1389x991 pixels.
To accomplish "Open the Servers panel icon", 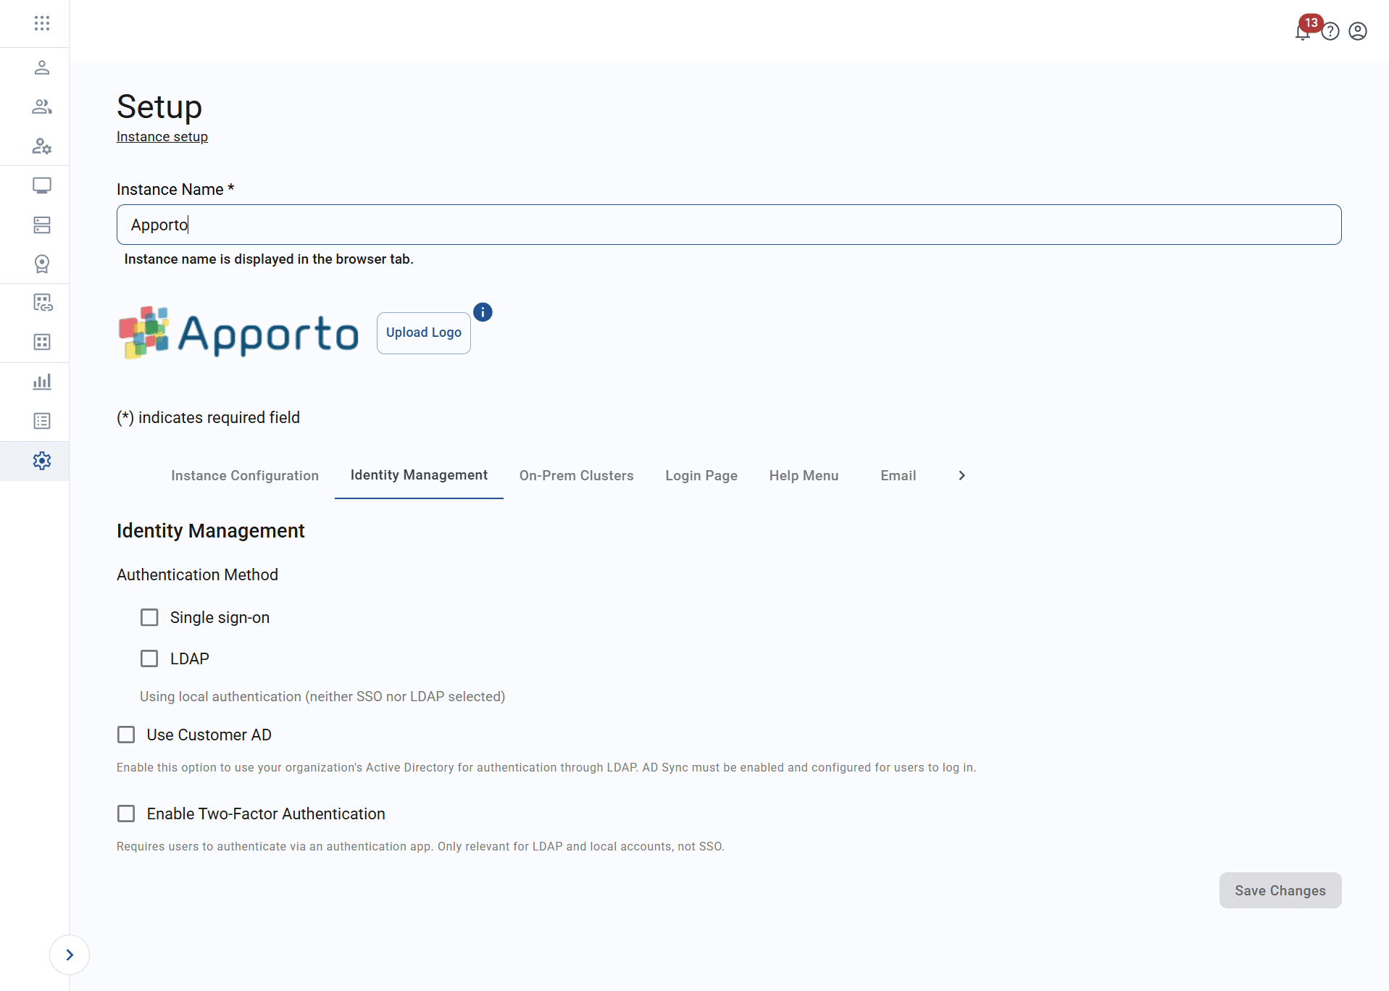I will tap(41, 225).
